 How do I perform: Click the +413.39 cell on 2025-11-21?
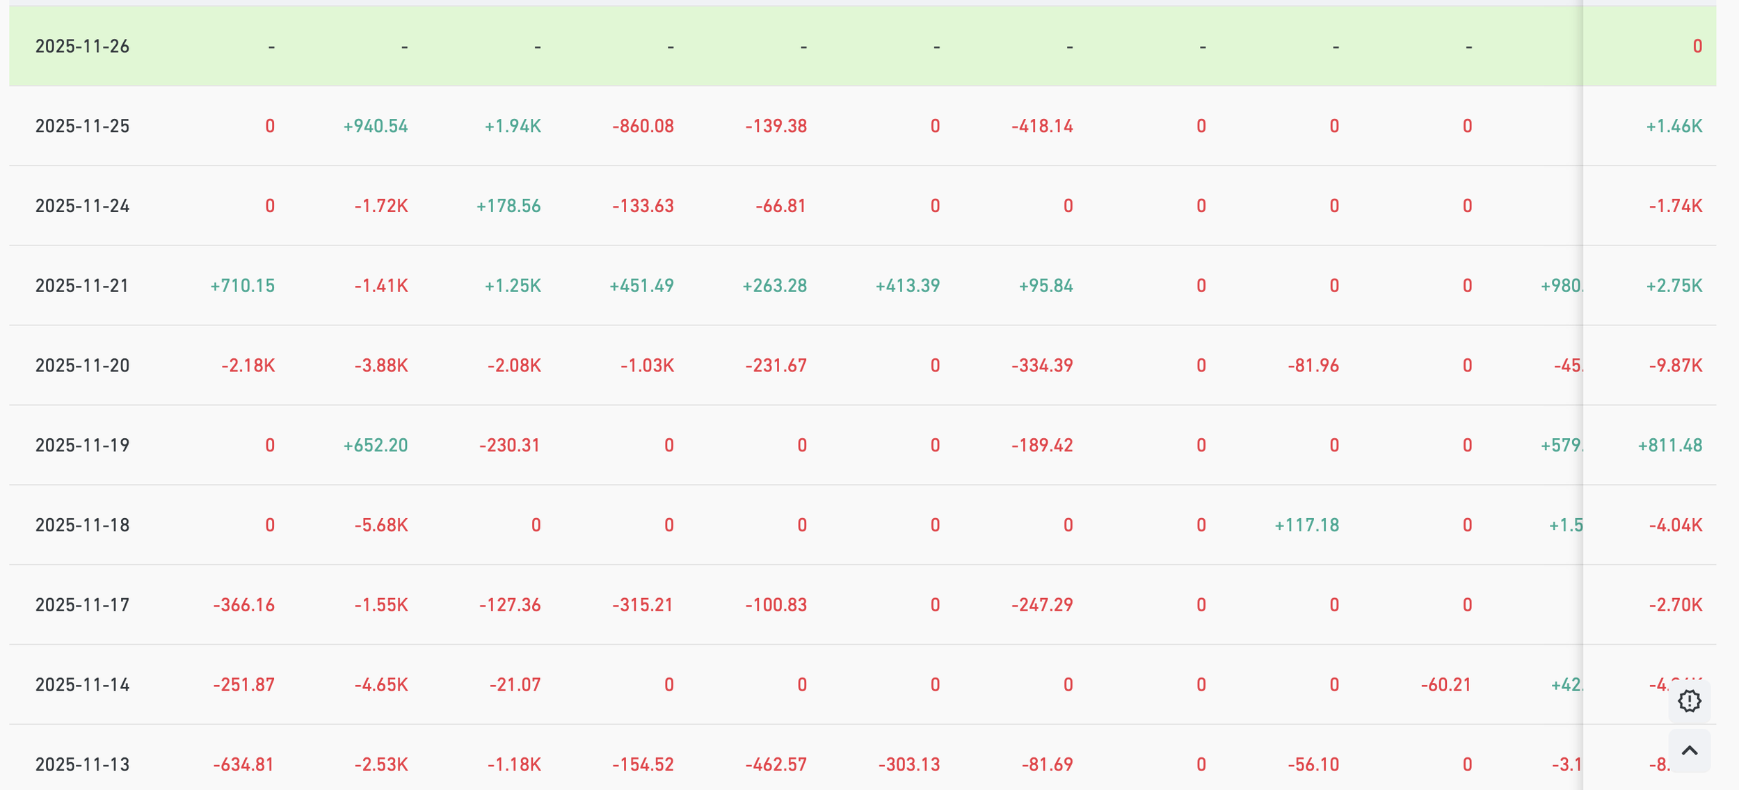tap(908, 286)
